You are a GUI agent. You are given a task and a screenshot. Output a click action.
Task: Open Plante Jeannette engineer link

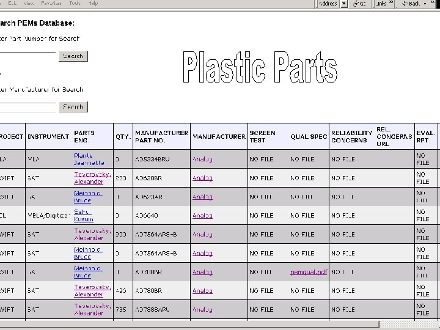click(x=89, y=159)
